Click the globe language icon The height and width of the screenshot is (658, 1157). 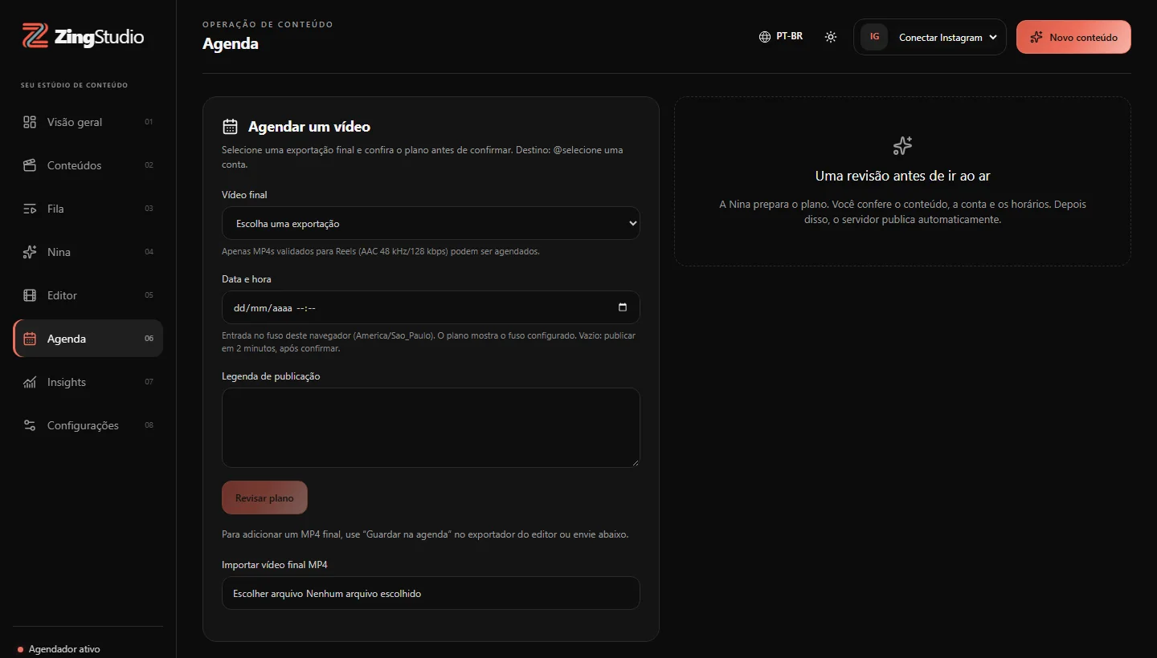coord(765,37)
